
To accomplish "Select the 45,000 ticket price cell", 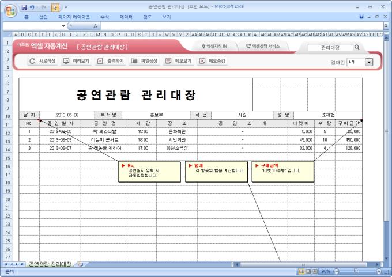I will pos(300,140).
